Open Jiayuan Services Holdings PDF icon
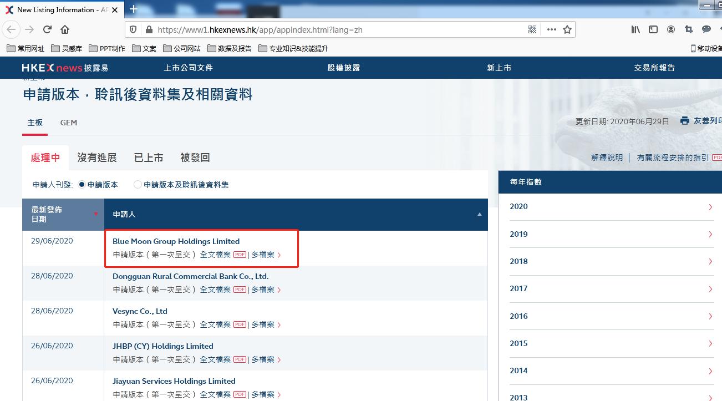The height and width of the screenshot is (401, 722). coord(240,394)
